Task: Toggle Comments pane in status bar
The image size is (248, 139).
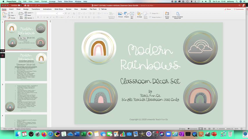Action: [x=192, y=129]
